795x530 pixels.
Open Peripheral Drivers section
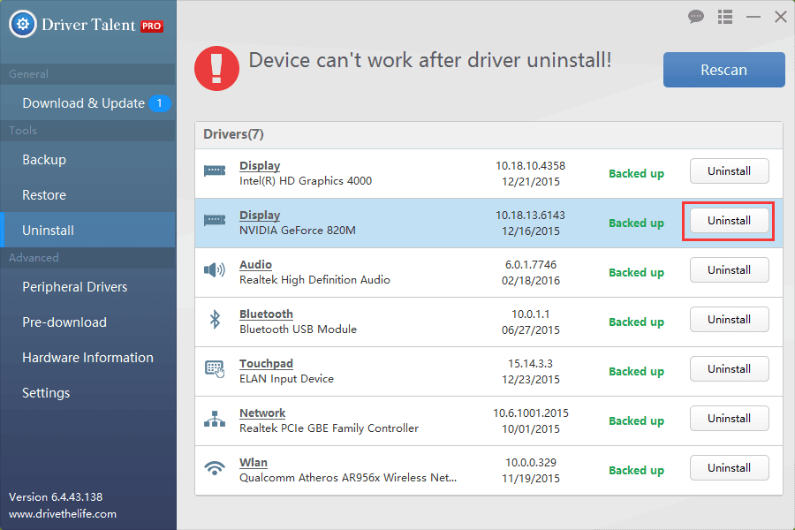(x=87, y=287)
